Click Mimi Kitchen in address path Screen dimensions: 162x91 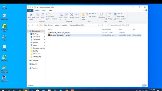click(48, 25)
